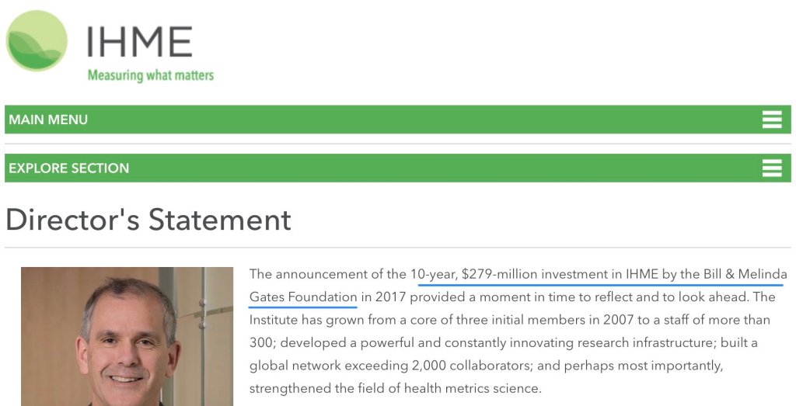
Task: Click the underlined 'Gates Foundation' text
Action: [303, 297]
